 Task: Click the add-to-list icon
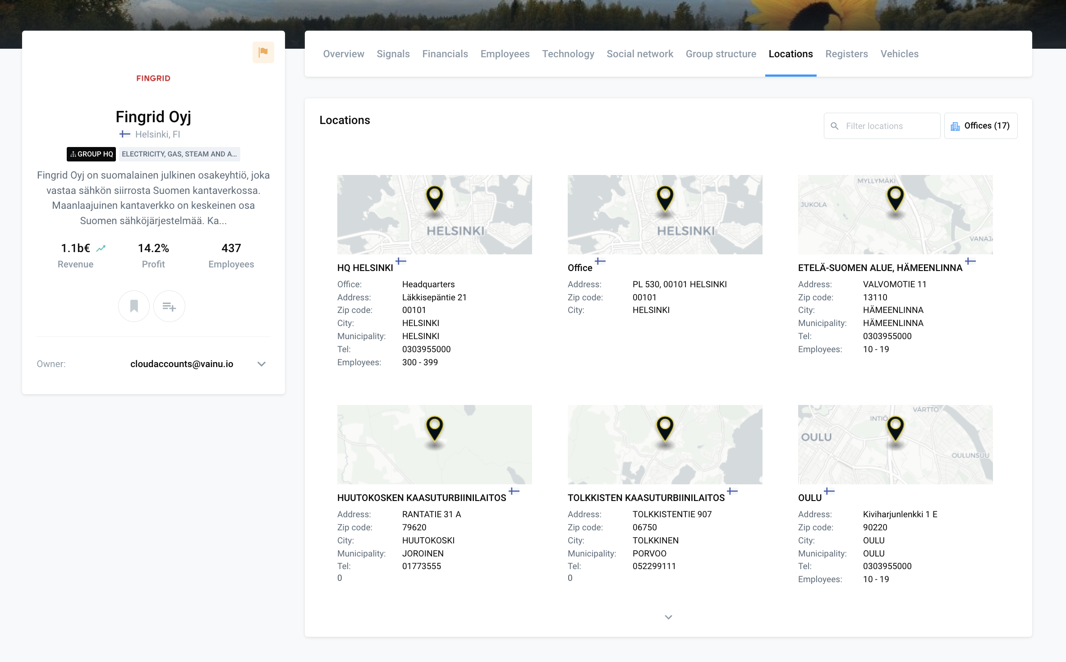coord(169,307)
